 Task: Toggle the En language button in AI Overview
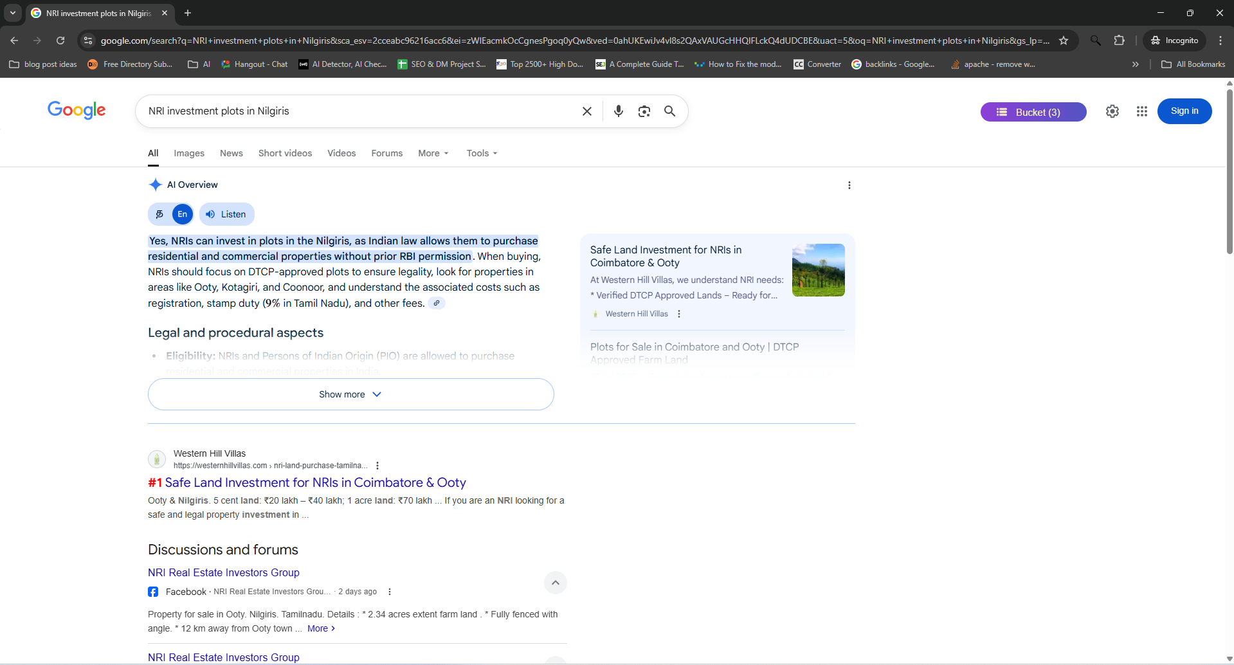[183, 214]
